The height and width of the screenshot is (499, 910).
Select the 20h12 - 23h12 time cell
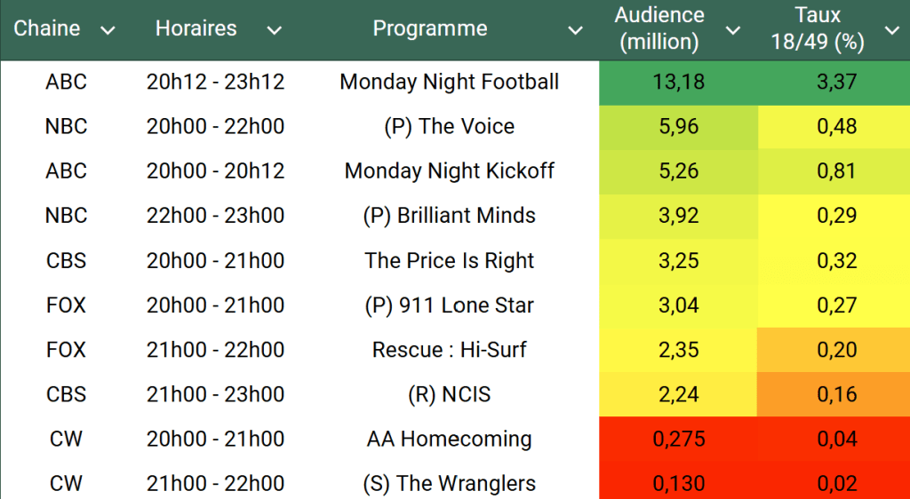(215, 83)
